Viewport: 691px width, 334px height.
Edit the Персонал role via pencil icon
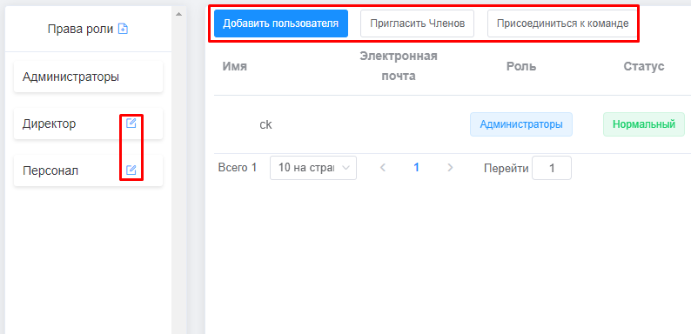click(131, 170)
